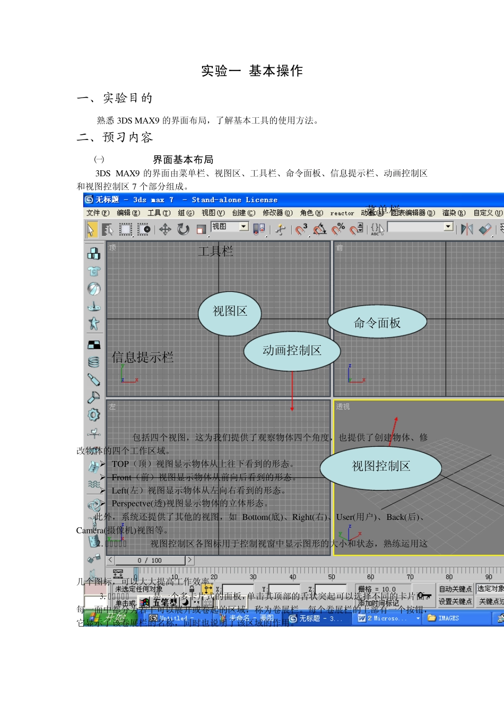Image resolution: width=504 pixels, height=713 pixels.
Task: Click the 透视 viewport label
Action: (343, 406)
